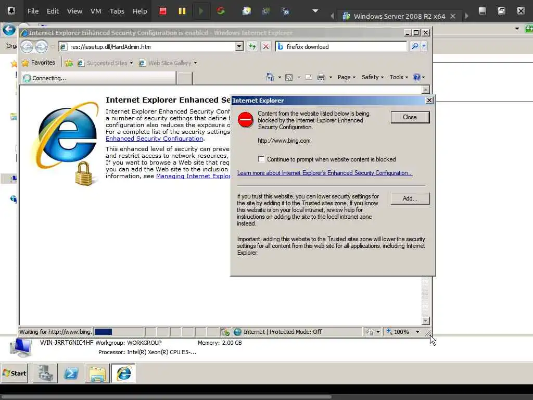Viewport: 533px width, 400px height.
Task: Open a new blank IE tab
Action: pos(185,78)
